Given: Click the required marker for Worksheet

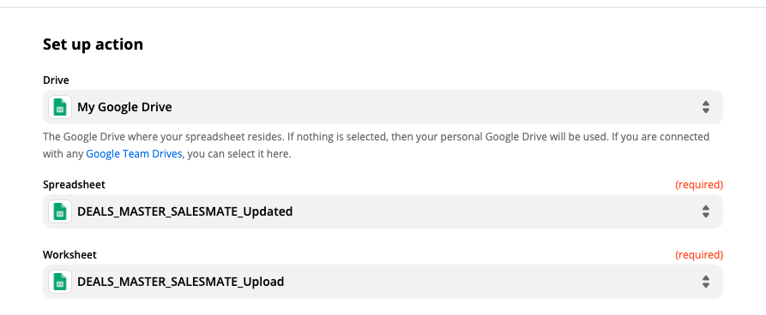Looking at the screenshot, I should 699,254.
